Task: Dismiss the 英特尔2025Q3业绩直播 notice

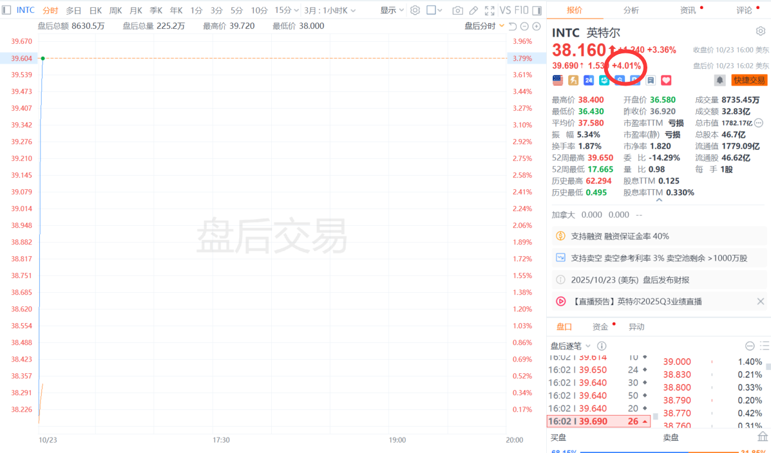Action: pos(760,301)
